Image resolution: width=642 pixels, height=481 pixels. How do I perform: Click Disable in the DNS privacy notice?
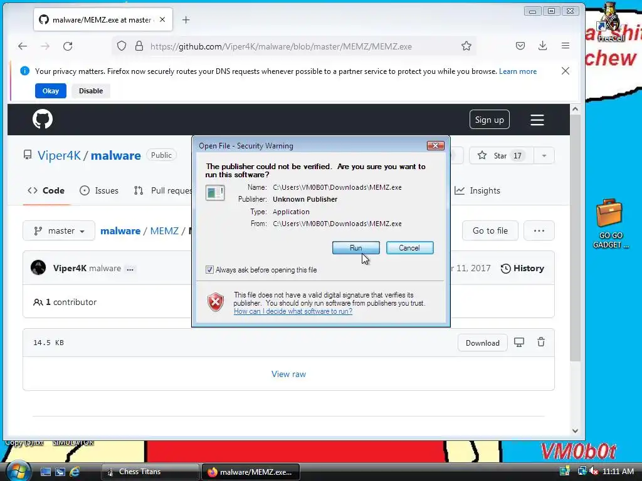point(91,91)
